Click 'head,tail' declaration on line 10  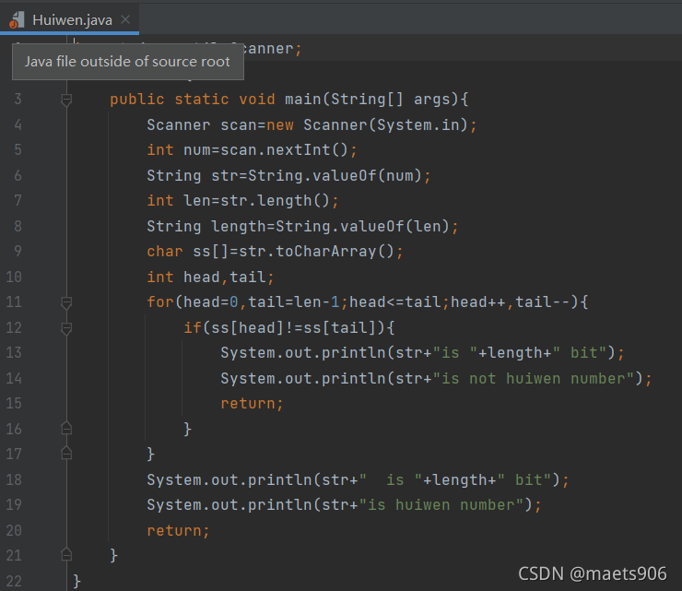(225, 278)
